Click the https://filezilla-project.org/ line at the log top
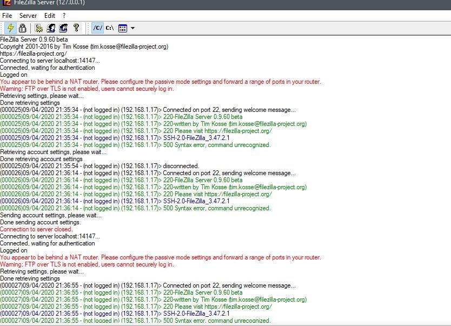This screenshot has height=326, width=451. pos(34,54)
